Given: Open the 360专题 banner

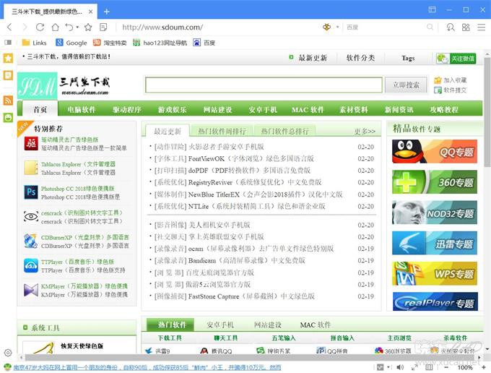Looking at the screenshot, I should (x=435, y=182).
